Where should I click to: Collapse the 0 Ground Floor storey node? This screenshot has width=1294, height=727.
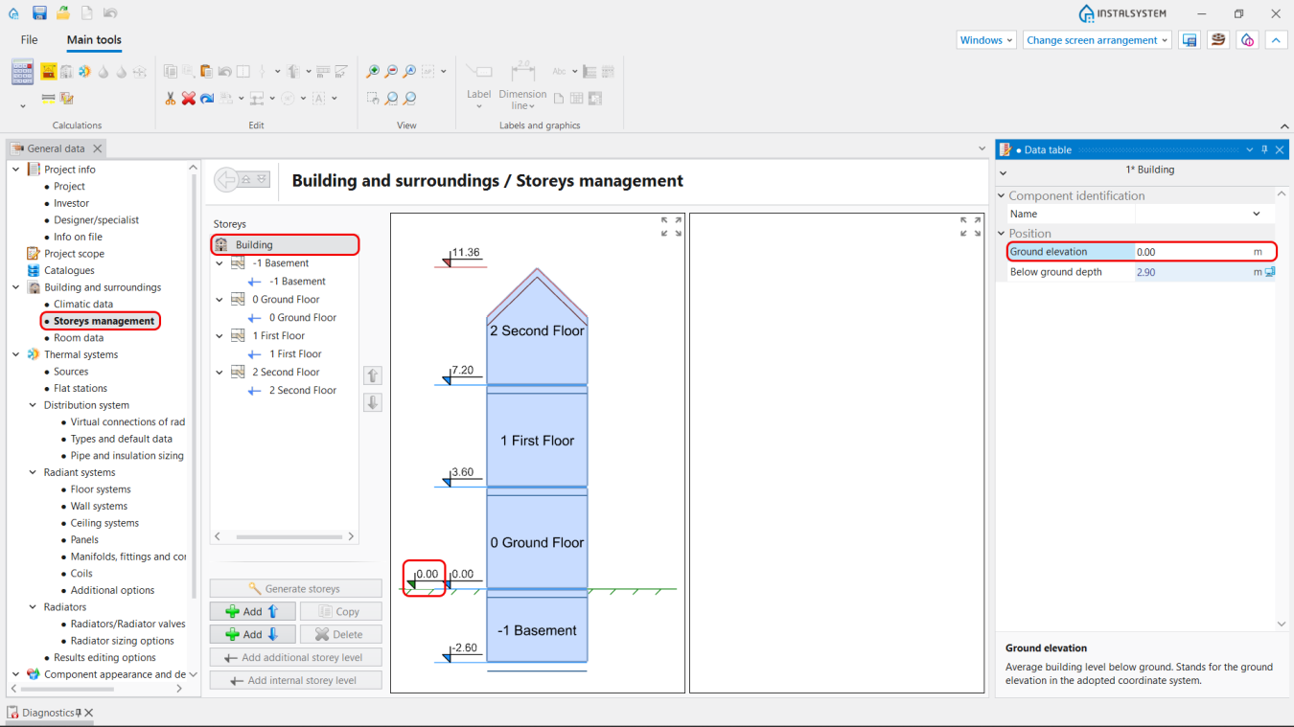[220, 300]
